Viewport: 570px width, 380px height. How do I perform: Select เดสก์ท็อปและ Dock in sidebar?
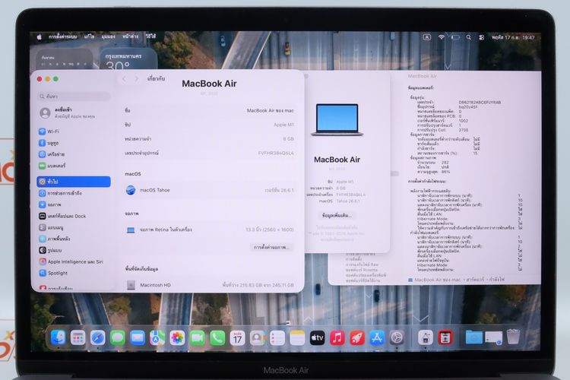[74, 216]
